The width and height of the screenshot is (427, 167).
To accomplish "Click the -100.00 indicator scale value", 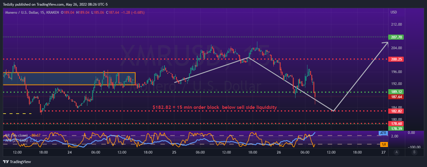I will pos(414,147).
